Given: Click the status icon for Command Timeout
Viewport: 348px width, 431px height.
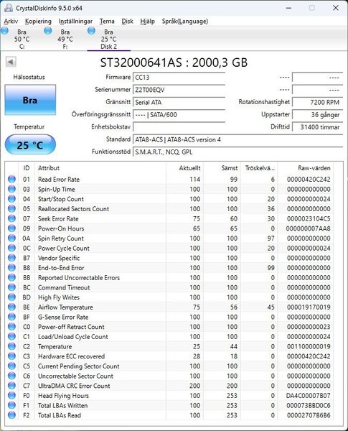Looking at the screenshot, I should [x=11, y=287].
